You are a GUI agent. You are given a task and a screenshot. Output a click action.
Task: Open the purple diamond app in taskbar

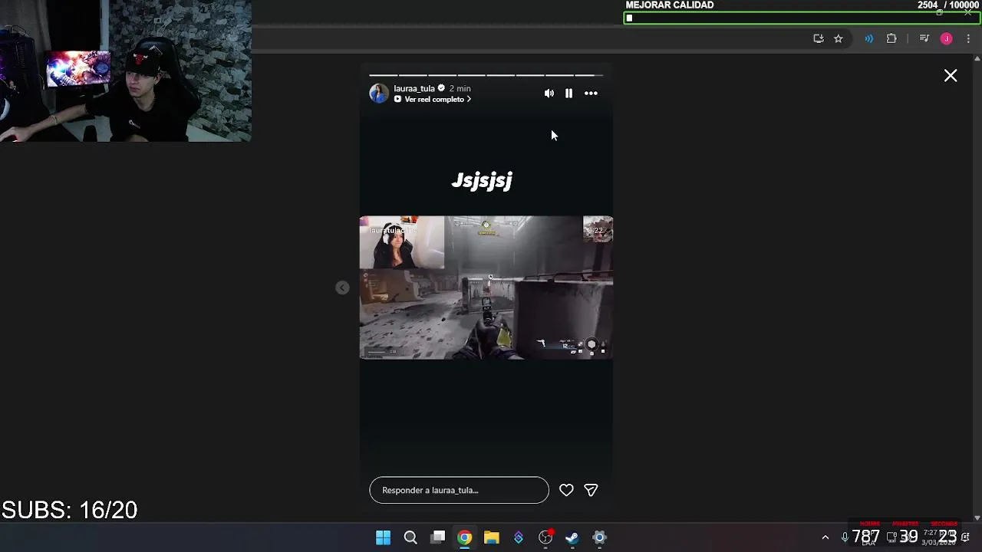click(519, 537)
